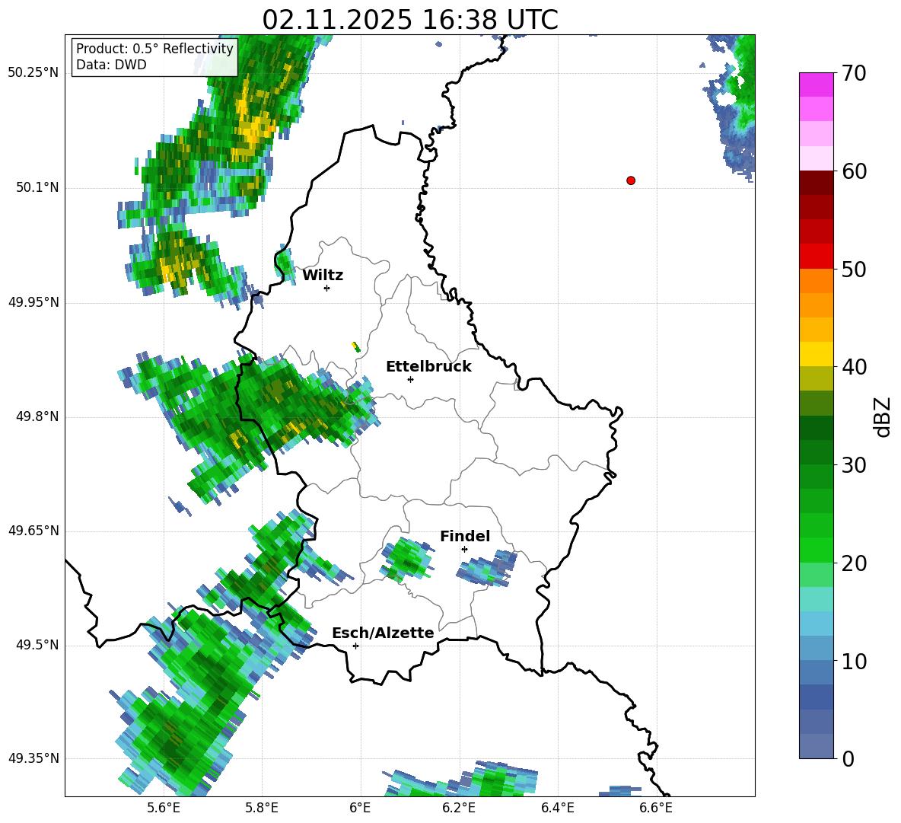This screenshot has height=823, width=901.
Task: Click the Esch/Alzette station cross marker
Action: 355,646
